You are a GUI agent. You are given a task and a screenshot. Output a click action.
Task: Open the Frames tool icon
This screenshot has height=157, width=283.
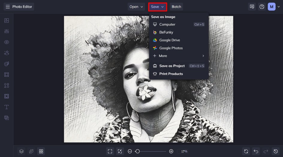[7, 74]
